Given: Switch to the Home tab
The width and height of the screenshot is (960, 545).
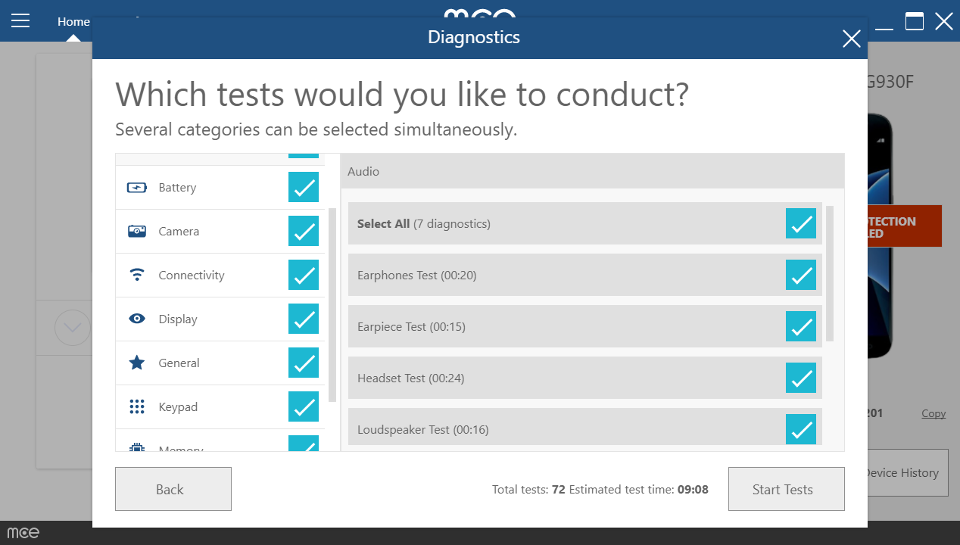Looking at the screenshot, I should tap(73, 21).
